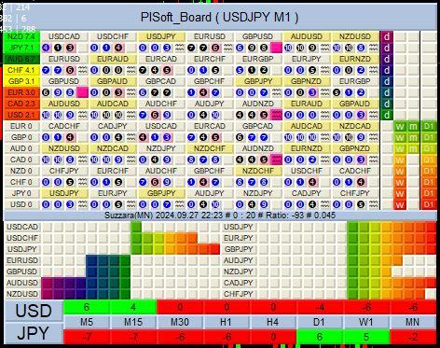Toggle the green d button in USD 2.1 row
This screenshot has height=348, width=440.
coord(387,115)
